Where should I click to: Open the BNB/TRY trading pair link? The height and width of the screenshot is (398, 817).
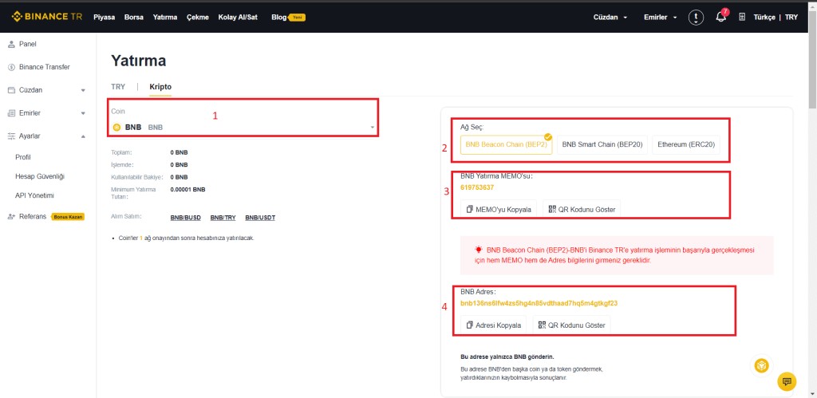click(223, 218)
